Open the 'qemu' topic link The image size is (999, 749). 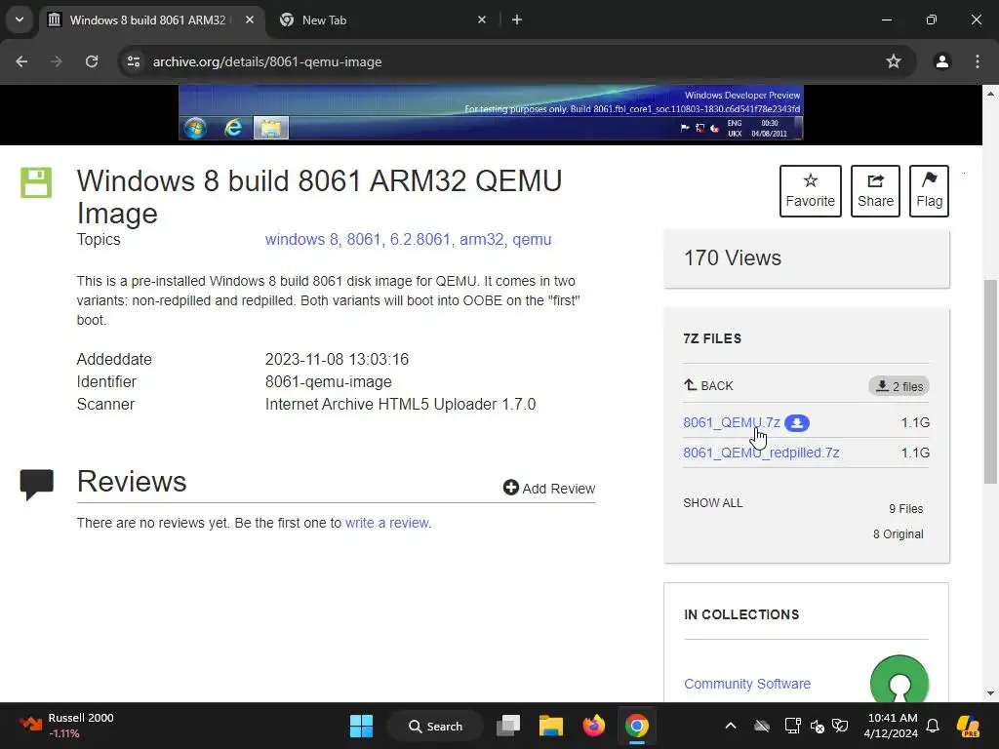point(532,240)
